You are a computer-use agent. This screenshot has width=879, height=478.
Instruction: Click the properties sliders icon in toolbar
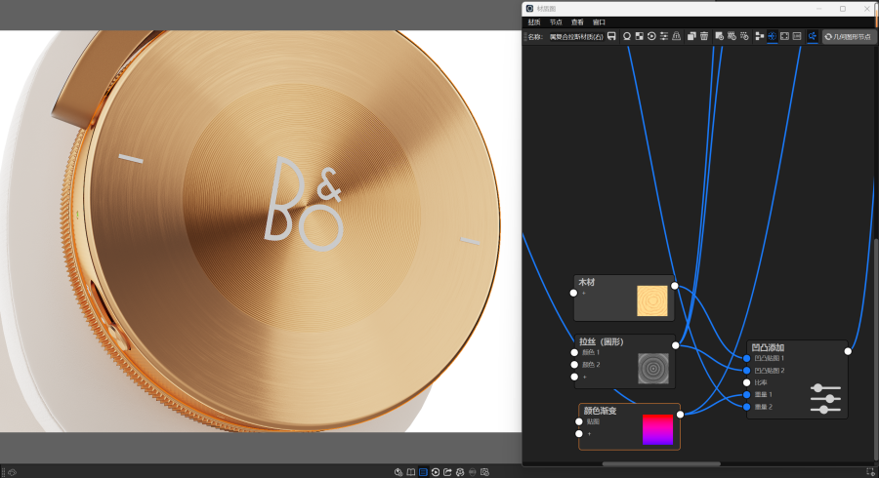coord(664,36)
